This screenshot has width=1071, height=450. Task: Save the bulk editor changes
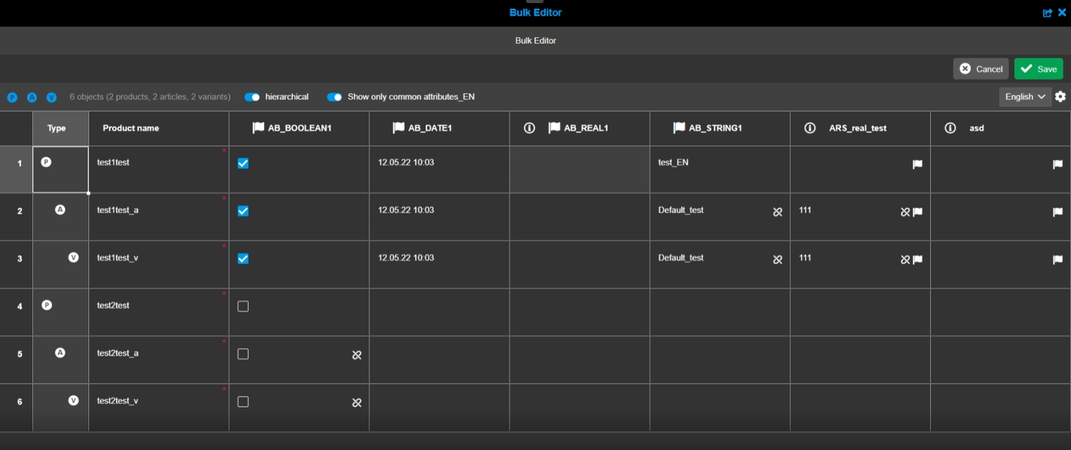tap(1039, 68)
